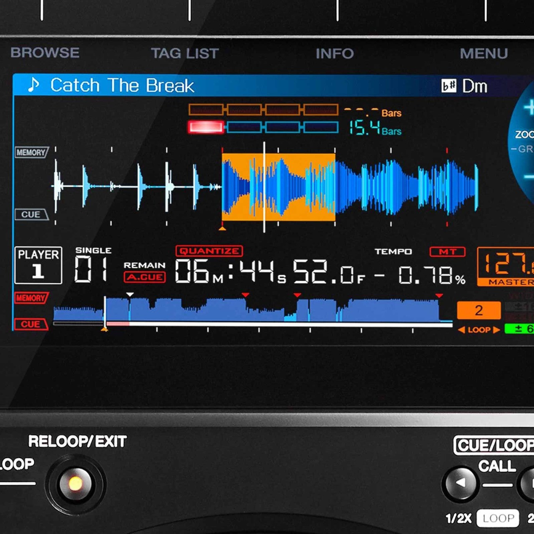Tap the music note icon before 'Catch The Break'

(35, 85)
